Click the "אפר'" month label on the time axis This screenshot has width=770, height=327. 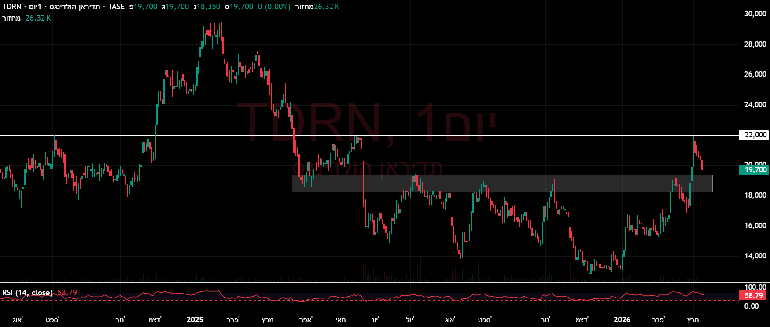point(305,320)
